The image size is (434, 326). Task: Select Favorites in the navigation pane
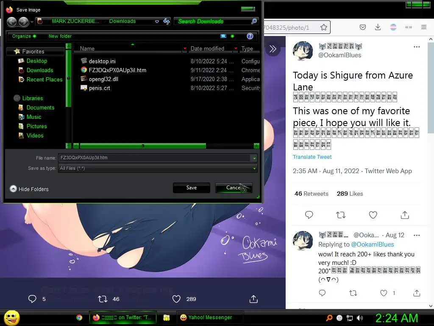(x=33, y=51)
